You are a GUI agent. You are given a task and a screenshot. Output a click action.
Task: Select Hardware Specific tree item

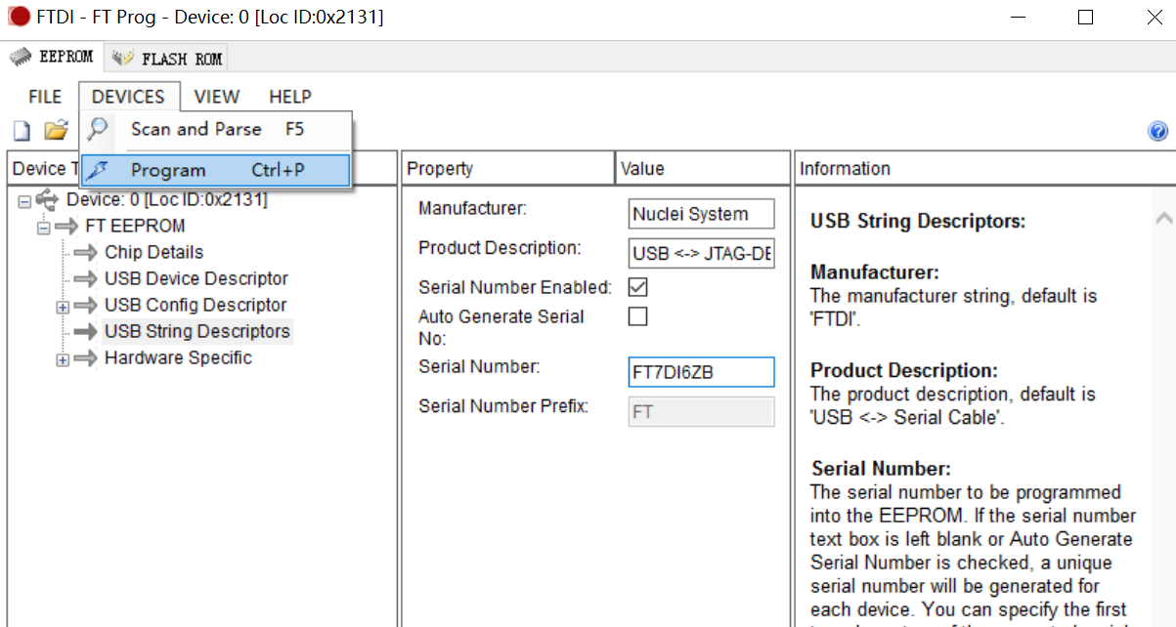click(178, 357)
